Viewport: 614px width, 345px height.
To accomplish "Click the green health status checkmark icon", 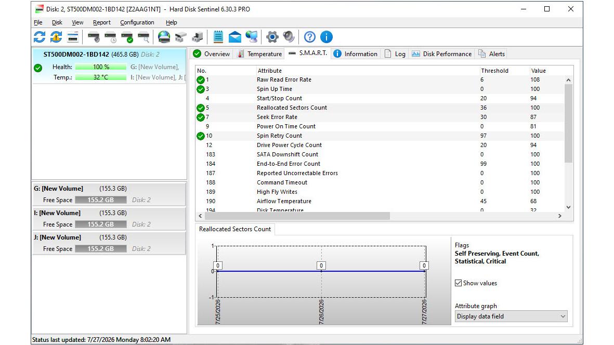I will (x=38, y=68).
